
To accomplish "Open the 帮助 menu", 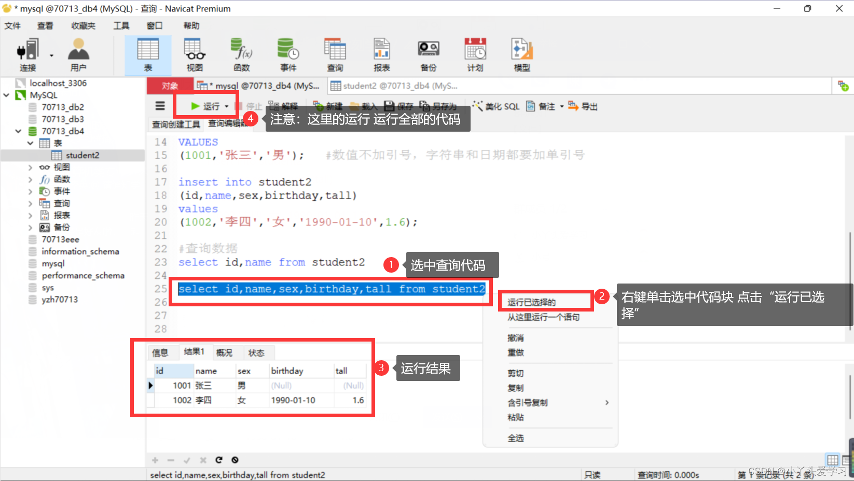I will 191,25.
